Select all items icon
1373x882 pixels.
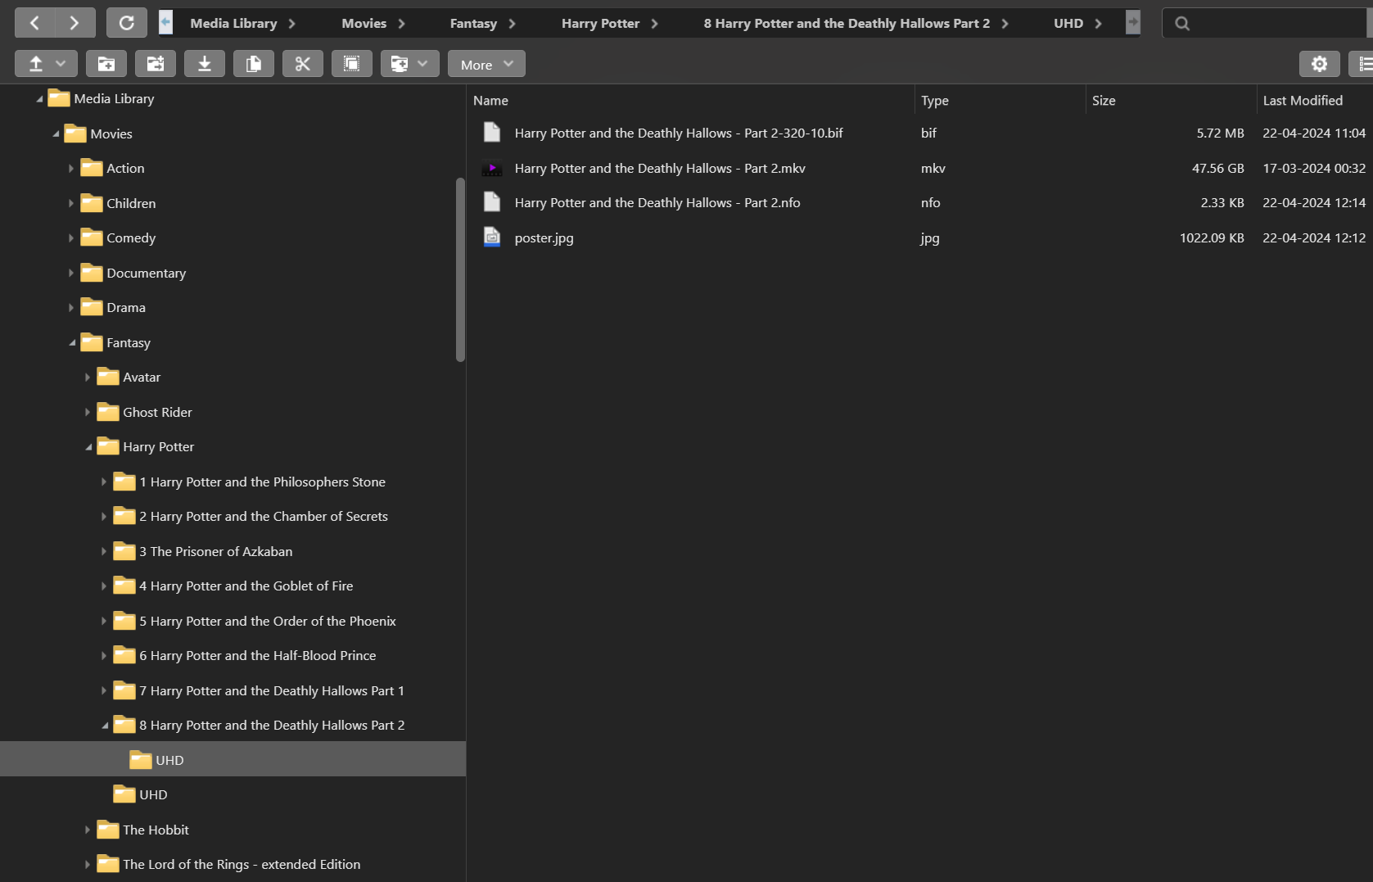pos(352,64)
